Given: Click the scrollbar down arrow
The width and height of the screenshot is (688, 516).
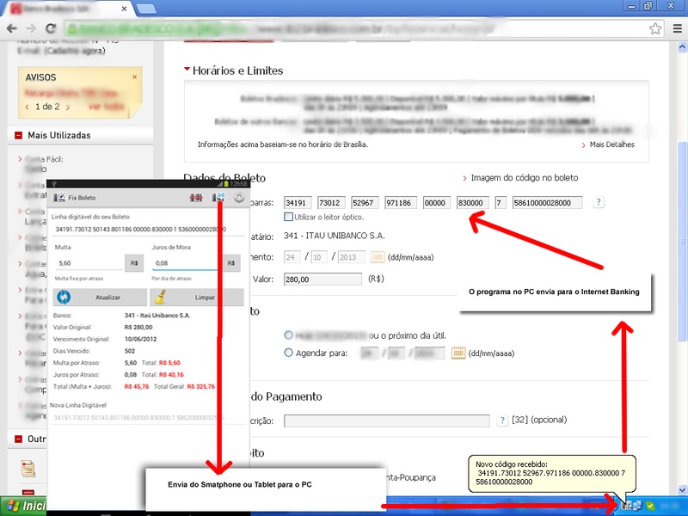Looking at the screenshot, I should click(682, 489).
